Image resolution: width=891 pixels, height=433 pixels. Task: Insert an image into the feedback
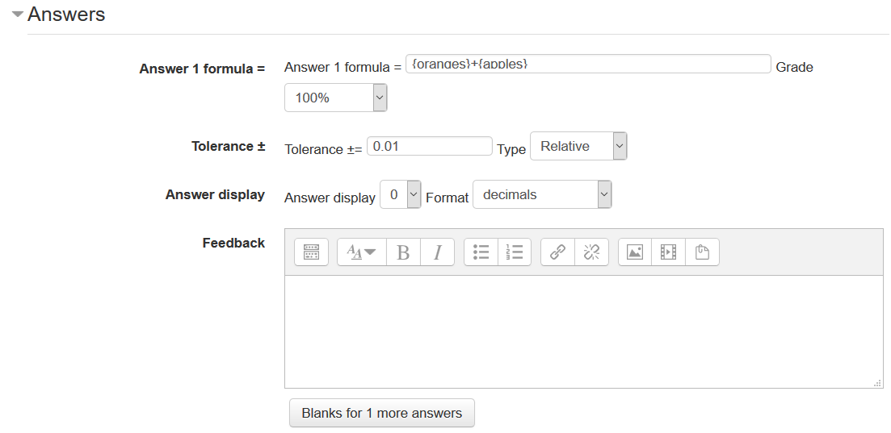(635, 252)
